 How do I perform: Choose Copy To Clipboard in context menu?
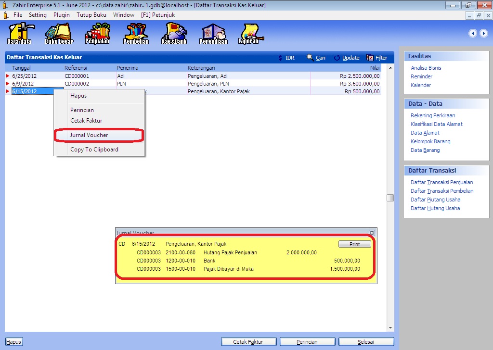tap(94, 150)
